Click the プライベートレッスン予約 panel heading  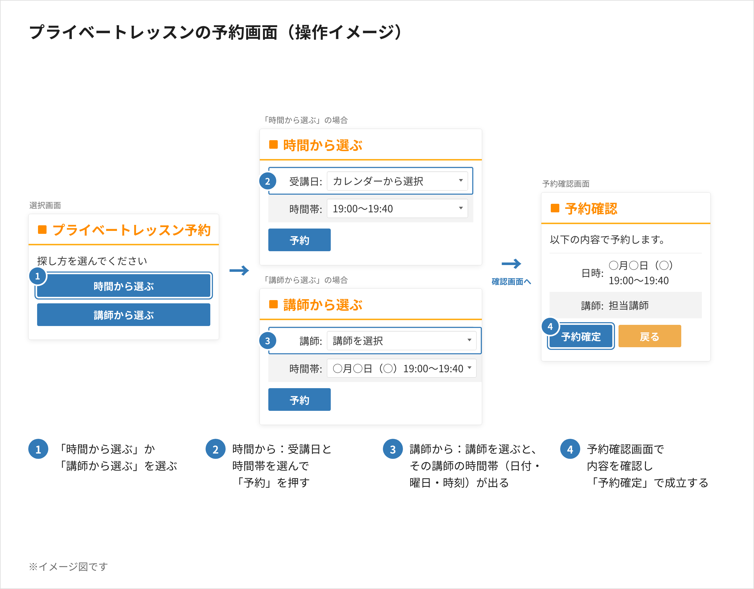click(x=131, y=230)
